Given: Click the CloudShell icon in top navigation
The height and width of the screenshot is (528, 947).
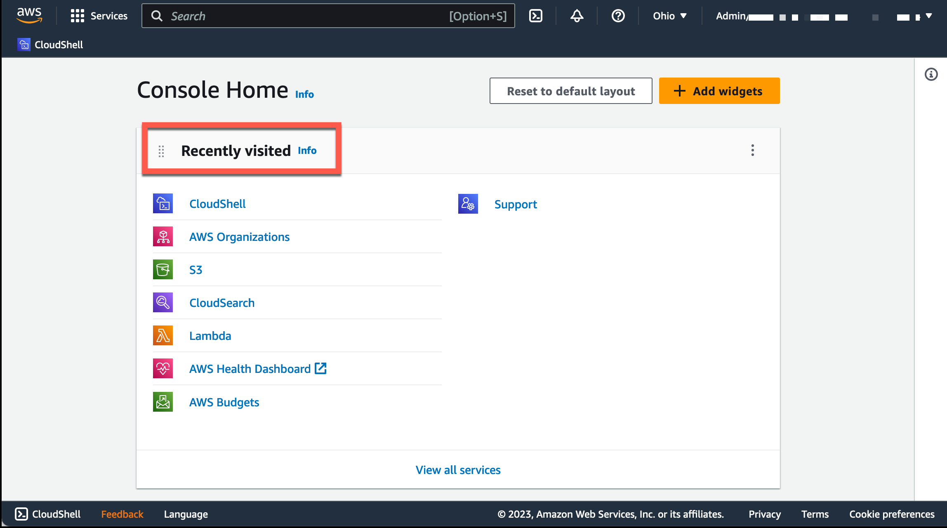Looking at the screenshot, I should pyautogui.click(x=536, y=16).
